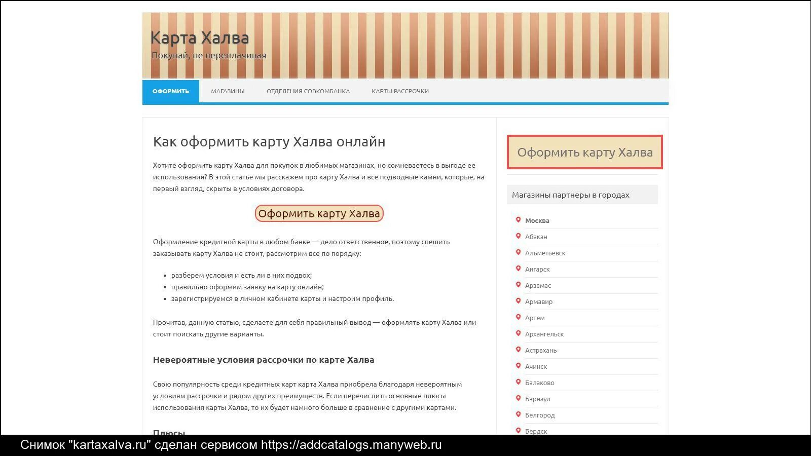This screenshot has width=811, height=456.
Task: Open the ОФОРМИТЬ navigation tab
Action: [x=171, y=91]
